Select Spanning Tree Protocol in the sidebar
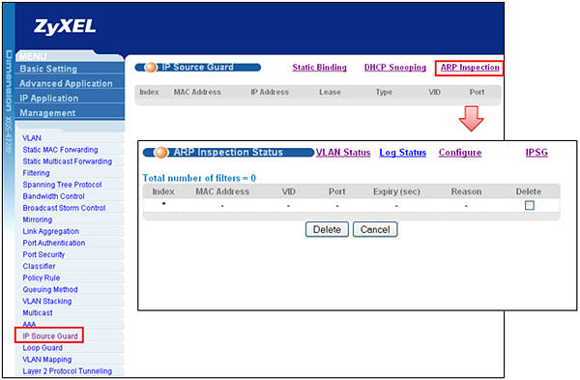The width and height of the screenshot is (580, 380). [x=62, y=185]
